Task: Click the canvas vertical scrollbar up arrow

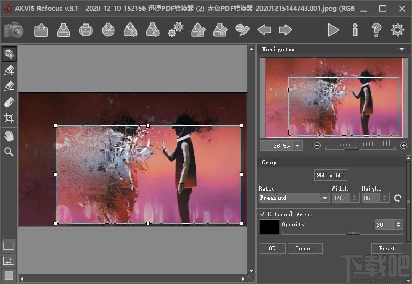Action: (251, 49)
